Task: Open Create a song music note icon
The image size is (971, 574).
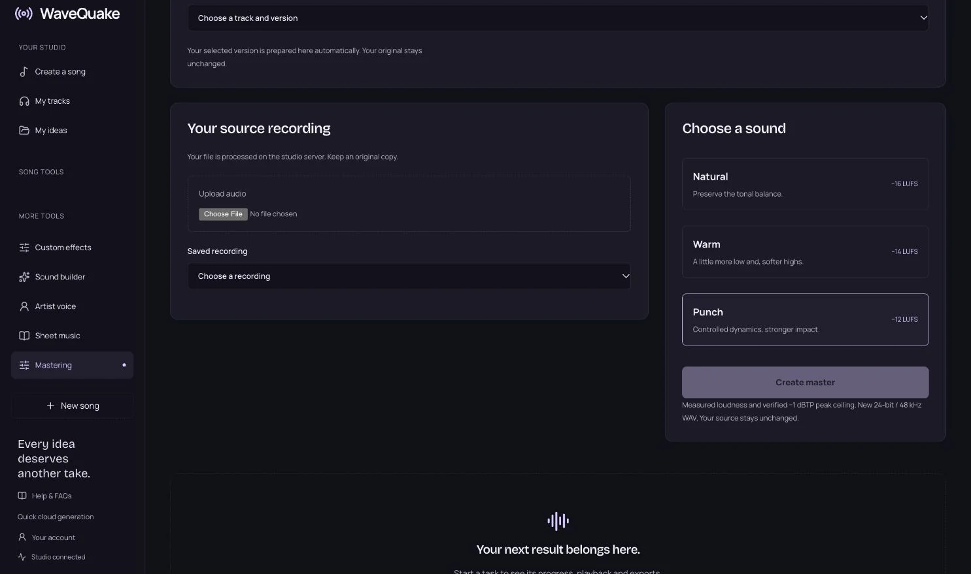Action: [x=24, y=72]
